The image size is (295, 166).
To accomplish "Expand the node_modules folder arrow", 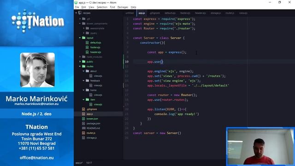I will [x=80, y=57].
